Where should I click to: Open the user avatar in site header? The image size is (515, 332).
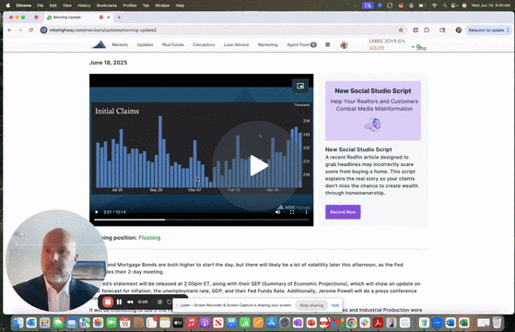[x=344, y=45]
